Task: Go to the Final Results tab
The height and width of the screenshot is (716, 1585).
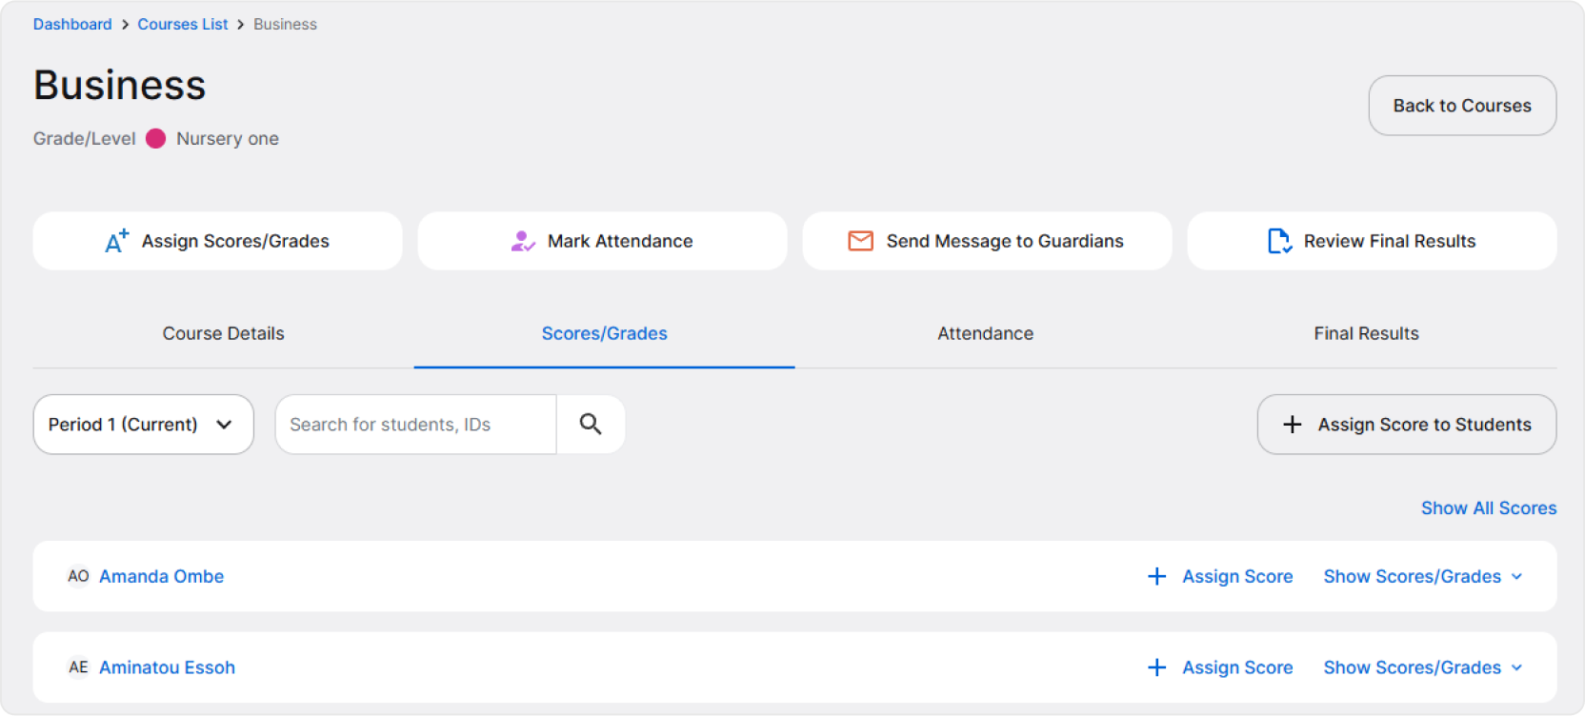Action: [1366, 334]
